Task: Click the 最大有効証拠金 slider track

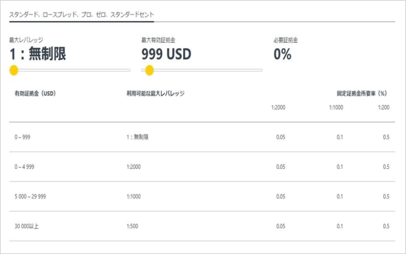Action: coord(208,70)
